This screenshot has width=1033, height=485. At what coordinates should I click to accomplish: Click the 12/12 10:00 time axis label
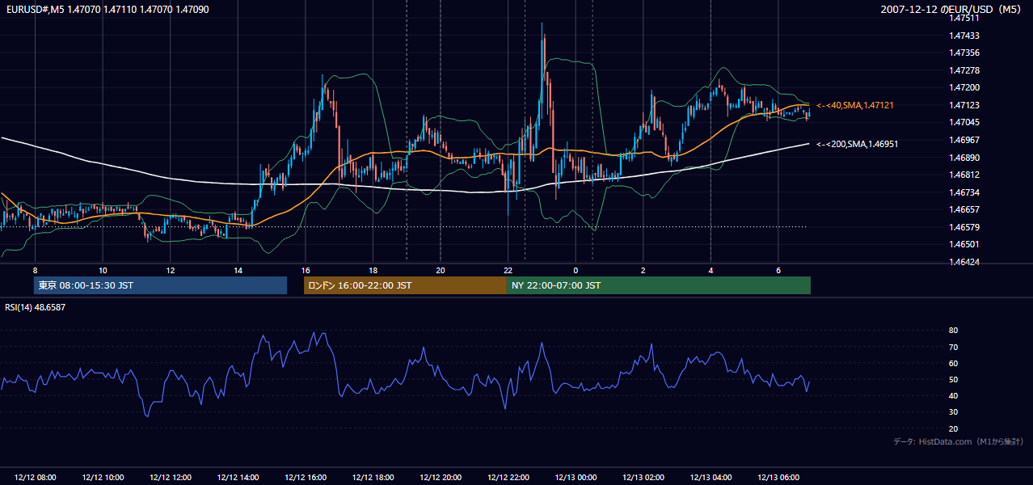(x=103, y=478)
